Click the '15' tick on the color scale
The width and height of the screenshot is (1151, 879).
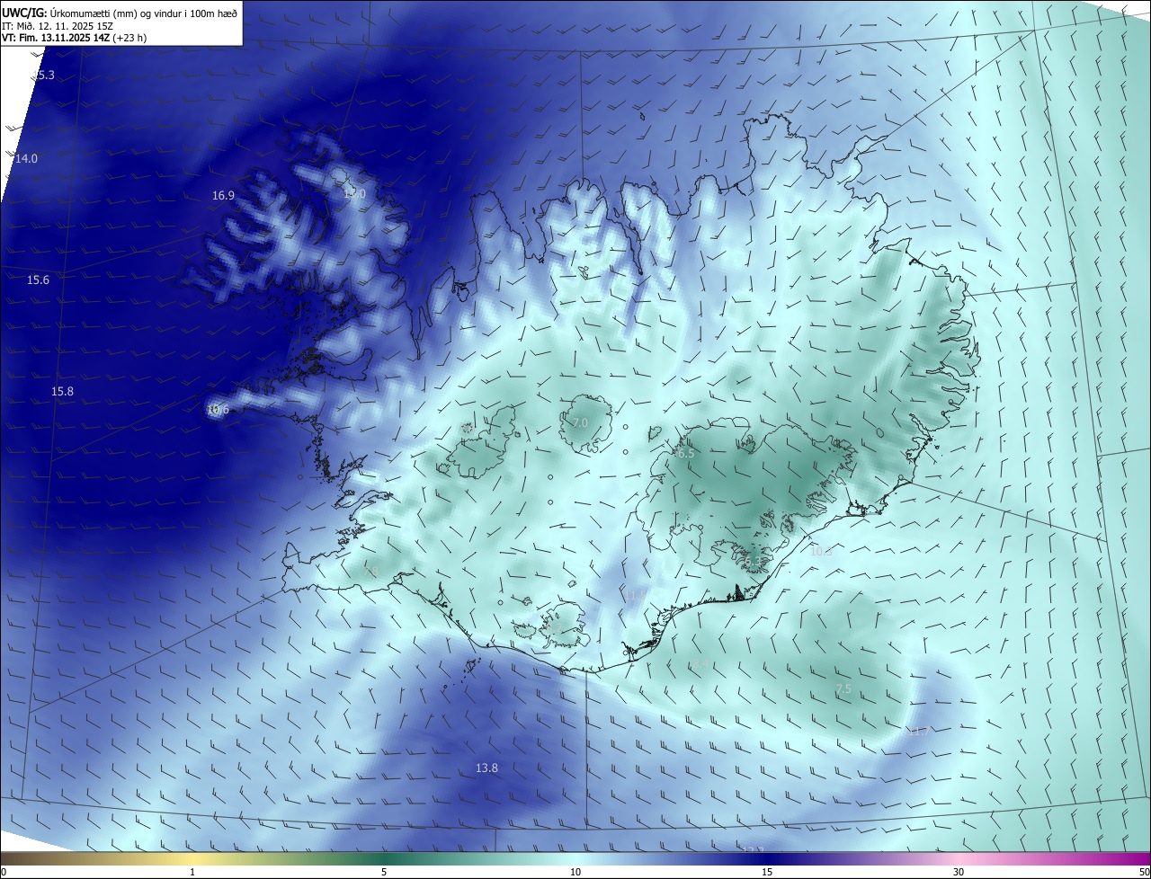pyautogui.click(x=767, y=872)
